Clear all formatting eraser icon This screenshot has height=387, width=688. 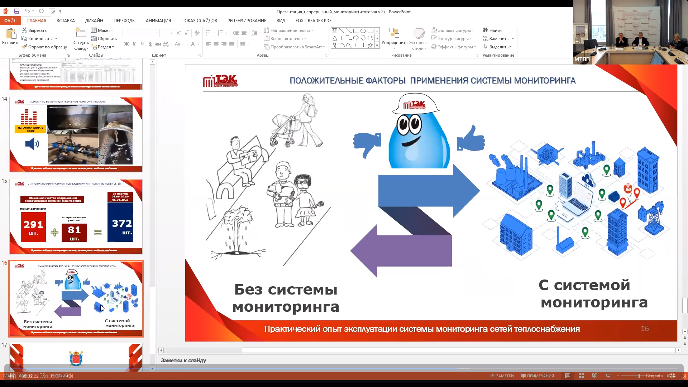pyautogui.click(x=197, y=33)
